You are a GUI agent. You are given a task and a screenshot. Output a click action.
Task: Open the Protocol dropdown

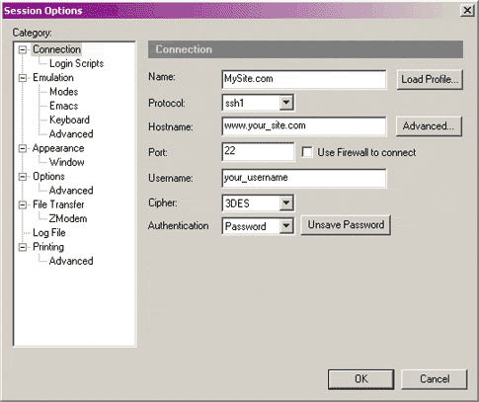click(286, 103)
